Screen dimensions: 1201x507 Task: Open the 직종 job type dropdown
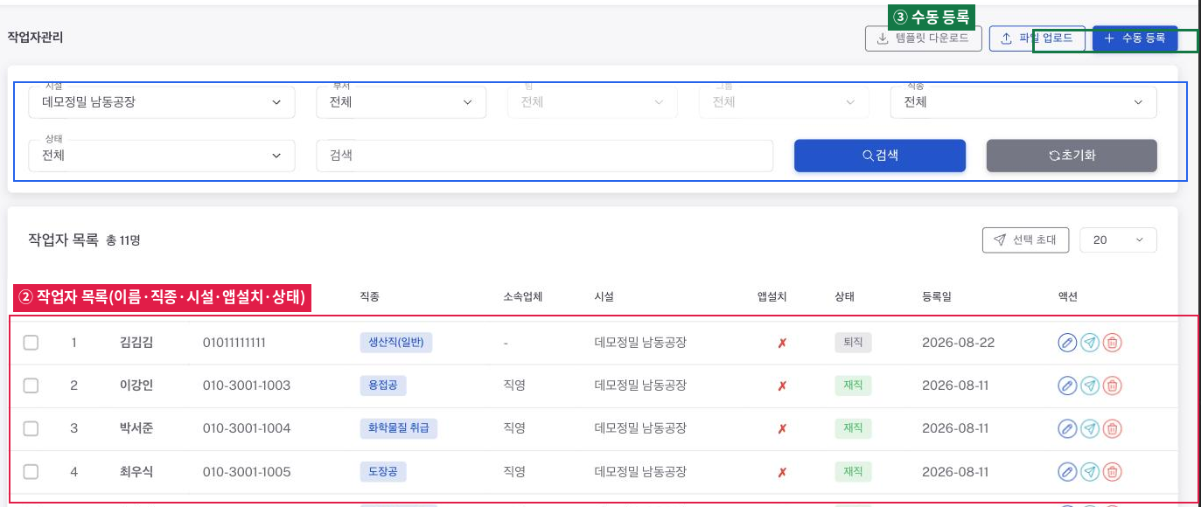pyautogui.click(x=1023, y=102)
